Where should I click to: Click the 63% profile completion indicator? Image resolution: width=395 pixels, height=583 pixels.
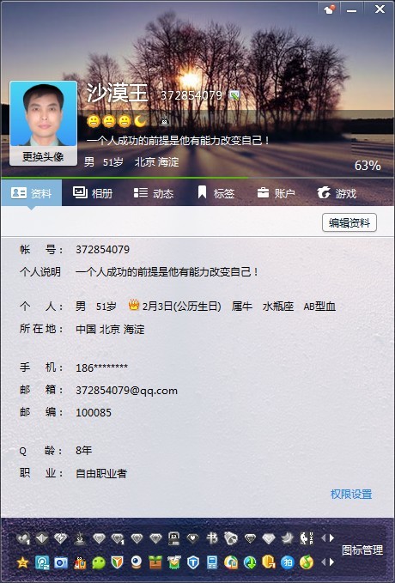(x=368, y=165)
